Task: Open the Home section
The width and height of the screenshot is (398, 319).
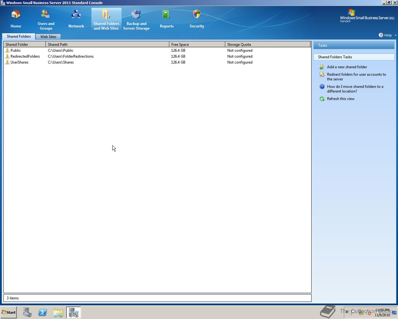Action: coord(16,19)
